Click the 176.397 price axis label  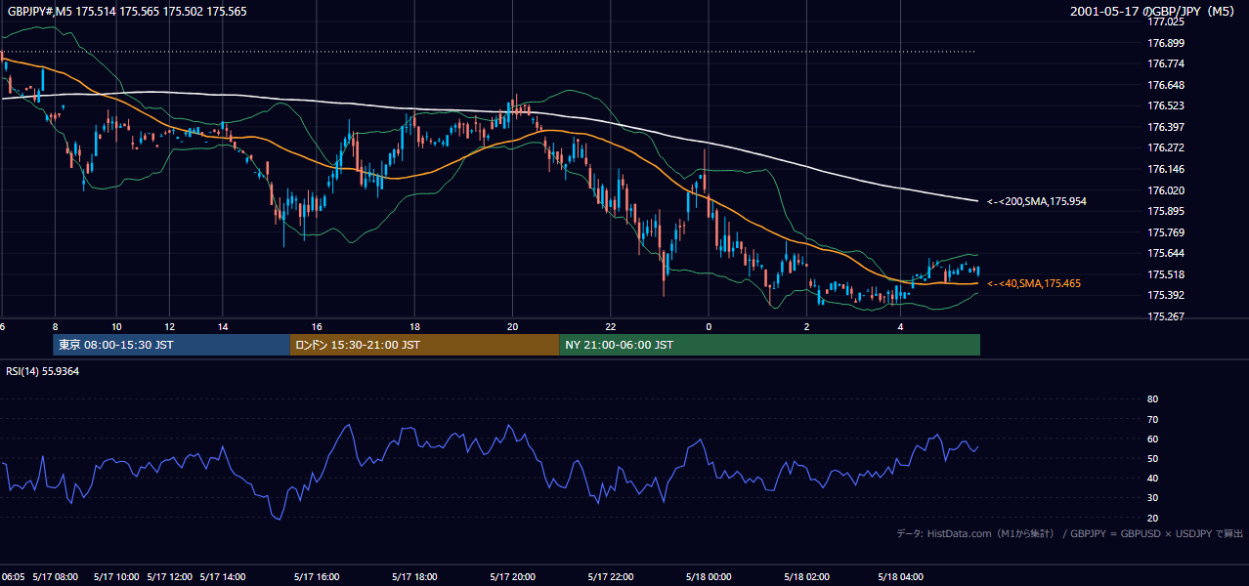pos(1167,127)
